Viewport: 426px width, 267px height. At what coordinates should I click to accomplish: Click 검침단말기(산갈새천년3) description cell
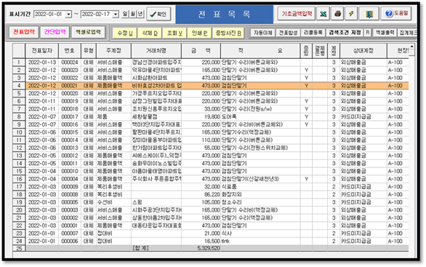(x=260, y=179)
